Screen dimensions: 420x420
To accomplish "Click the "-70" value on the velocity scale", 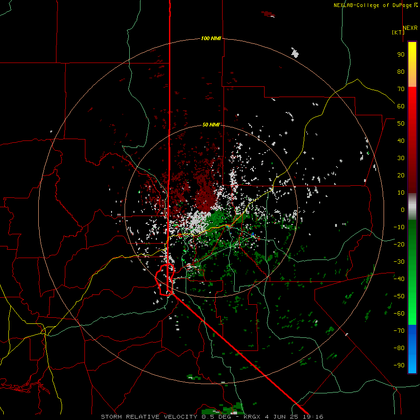I will click(x=399, y=331).
